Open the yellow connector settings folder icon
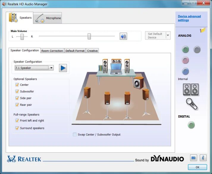212x174 pixels. (x=203, y=30)
